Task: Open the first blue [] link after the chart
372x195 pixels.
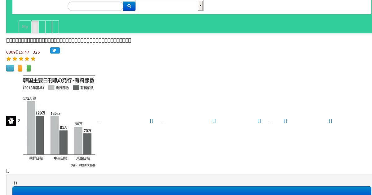Action: pos(152,121)
